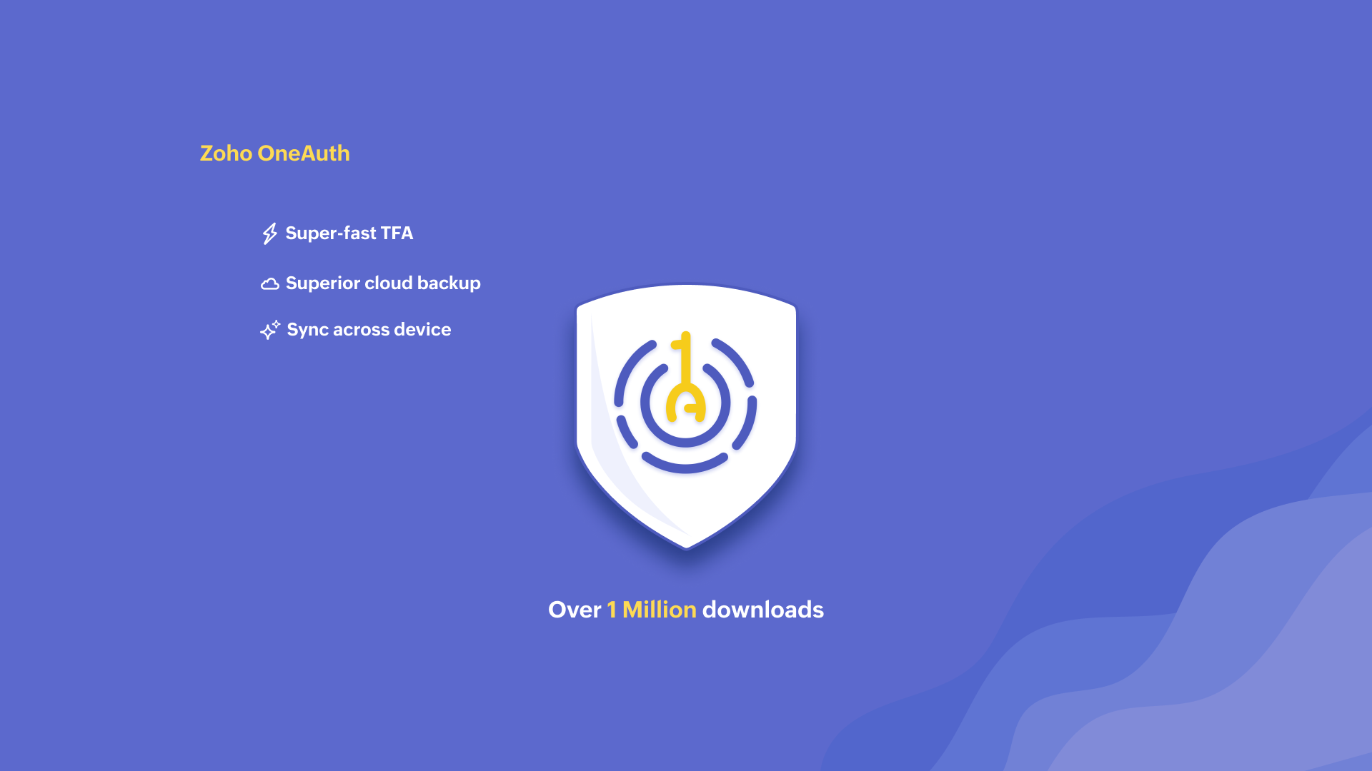Click the cloud backup icon
This screenshot has width=1372, height=771.
click(270, 284)
